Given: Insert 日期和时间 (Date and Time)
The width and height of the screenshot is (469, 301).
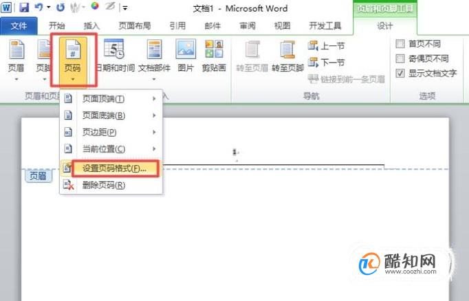Looking at the screenshot, I should (115, 56).
